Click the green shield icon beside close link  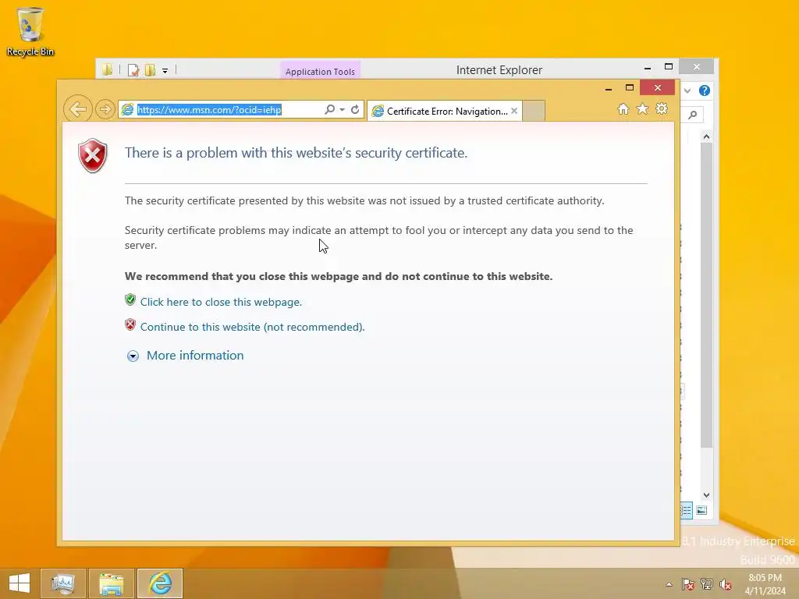click(130, 300)
